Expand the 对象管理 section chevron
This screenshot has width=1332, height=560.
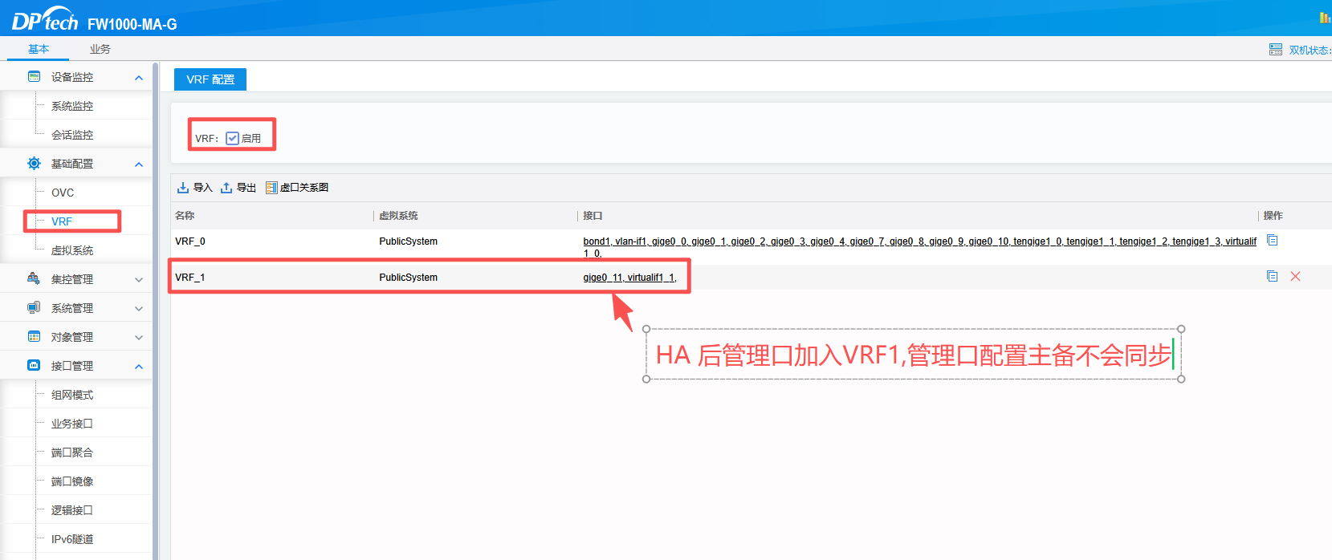[x=139, y=338]
